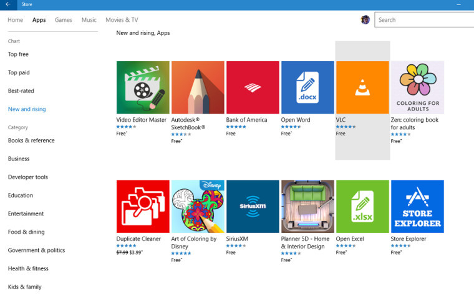The image size is (474, 294).
Task: Filter by Health & fitness category
Action: tap(28, 268)
